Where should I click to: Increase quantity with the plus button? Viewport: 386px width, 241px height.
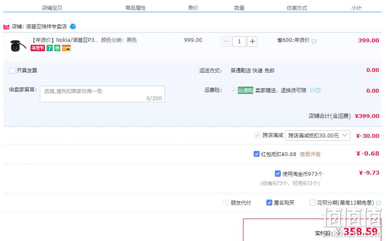[x=252, y=41]
